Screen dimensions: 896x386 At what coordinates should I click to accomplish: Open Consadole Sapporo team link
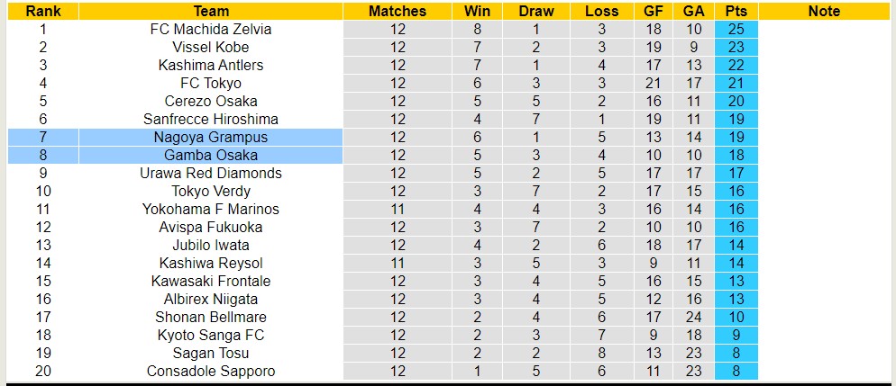coord(211,371)
